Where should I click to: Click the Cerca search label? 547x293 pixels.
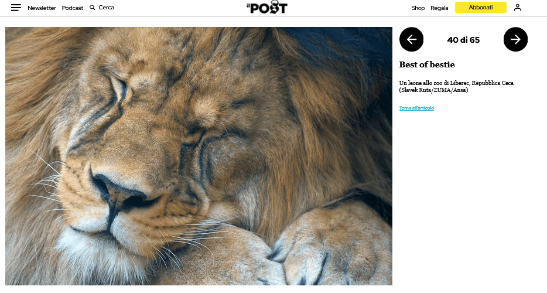click(x=107, y=8)
